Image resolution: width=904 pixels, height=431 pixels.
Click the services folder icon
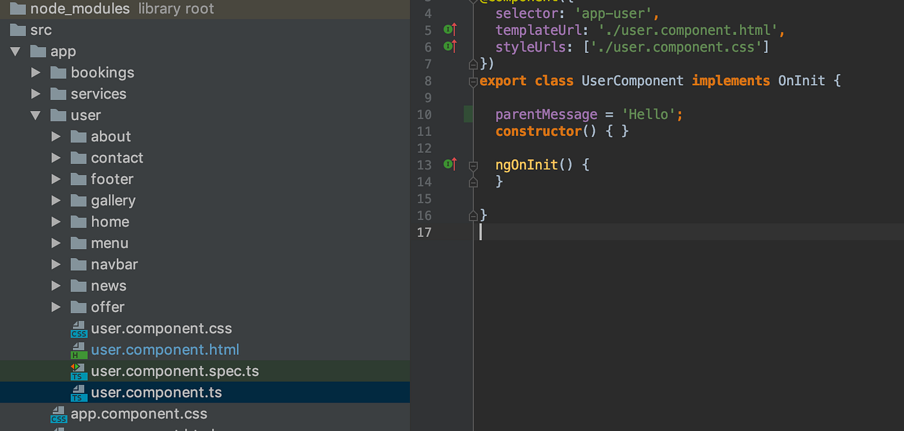tap(59, 94)
